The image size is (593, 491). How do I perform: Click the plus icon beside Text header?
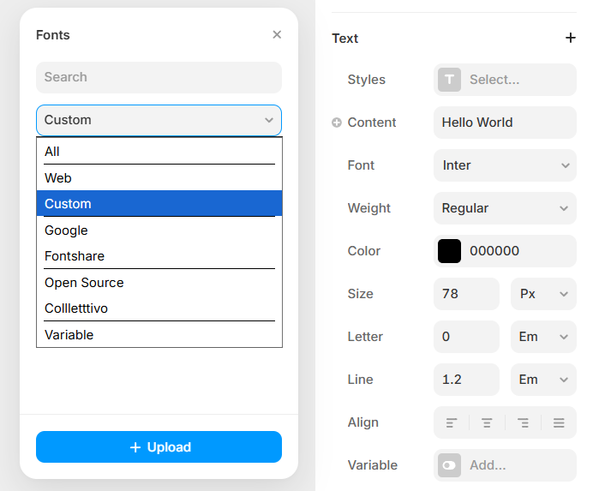pos(571,38)
